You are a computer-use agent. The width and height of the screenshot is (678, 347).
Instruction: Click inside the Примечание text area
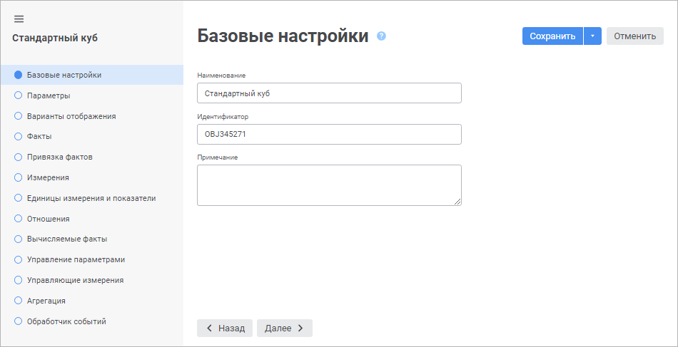pyautogui.click(x=329, y=185)
